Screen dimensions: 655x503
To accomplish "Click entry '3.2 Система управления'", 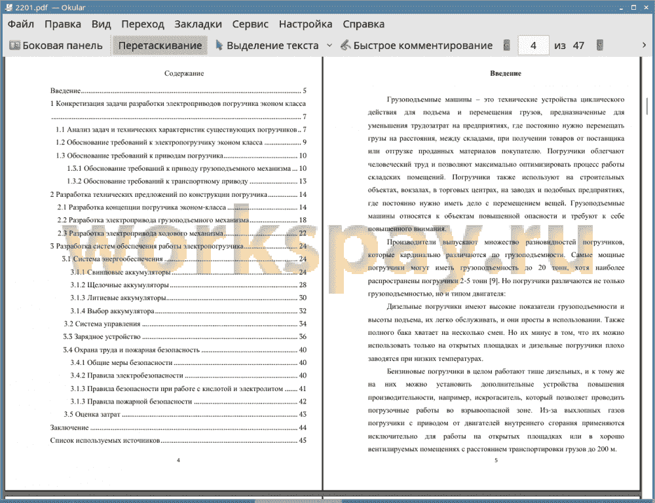I will pos(185,324).
